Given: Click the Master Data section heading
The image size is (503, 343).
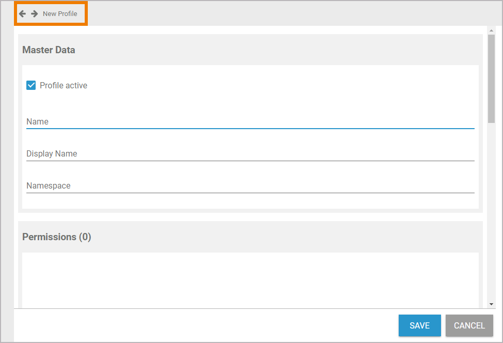Looking at the screenshot, I should [49, 50].
